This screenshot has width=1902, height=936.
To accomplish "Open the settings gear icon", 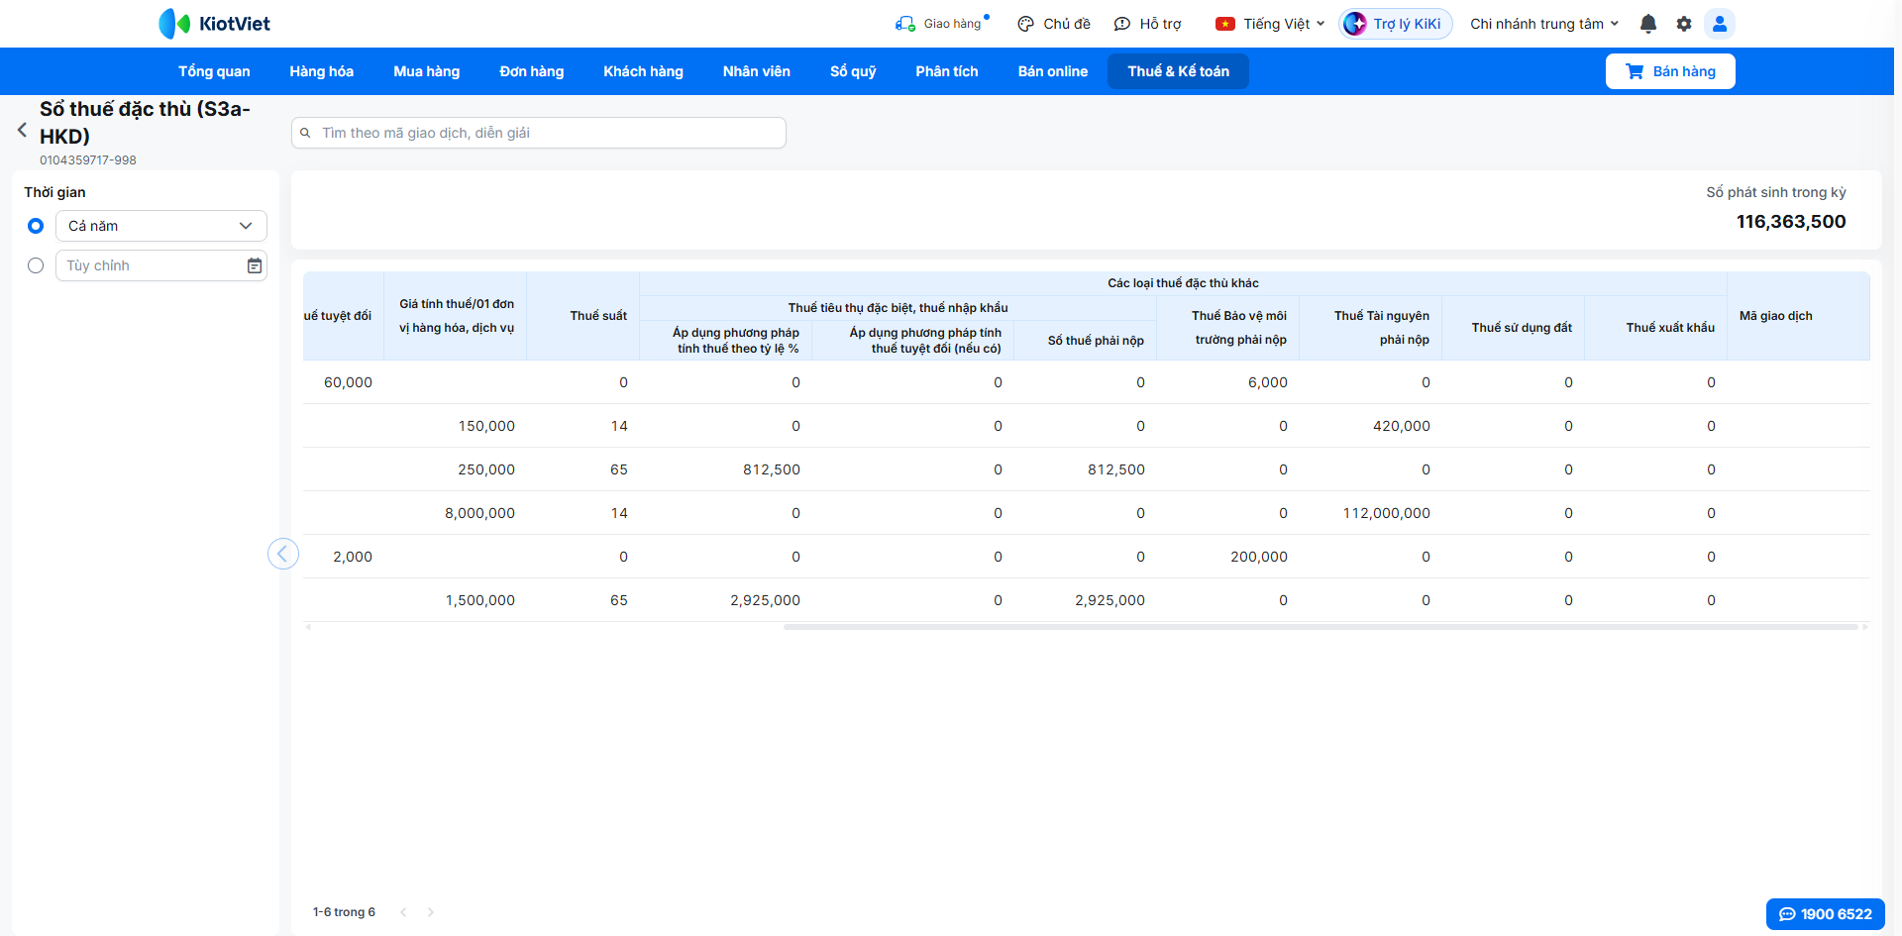I will point(1684,24).
